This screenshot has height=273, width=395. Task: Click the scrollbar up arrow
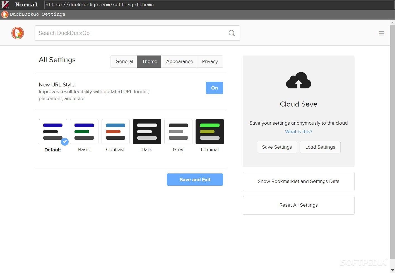coord(392,23)
